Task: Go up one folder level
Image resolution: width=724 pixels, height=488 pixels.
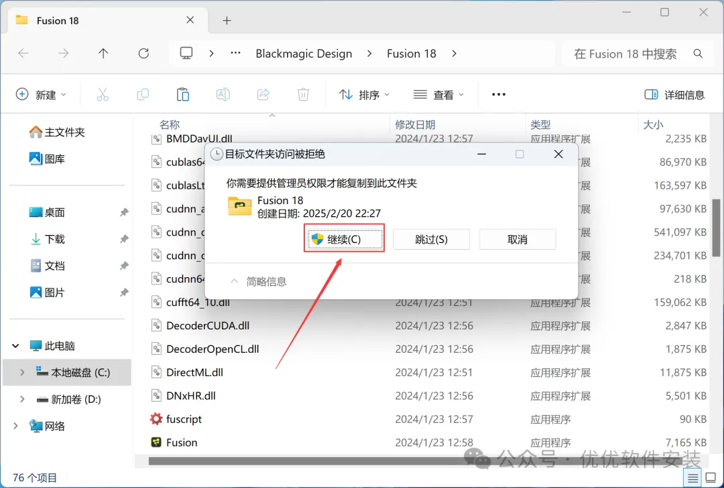Action: pyautogui.click(x=103, y=54)
